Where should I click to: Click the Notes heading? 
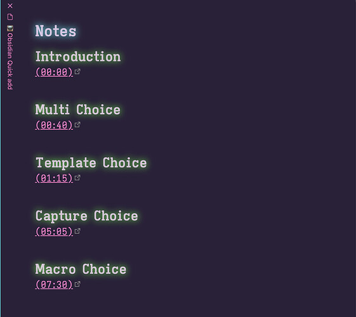[x=56, y=31]
